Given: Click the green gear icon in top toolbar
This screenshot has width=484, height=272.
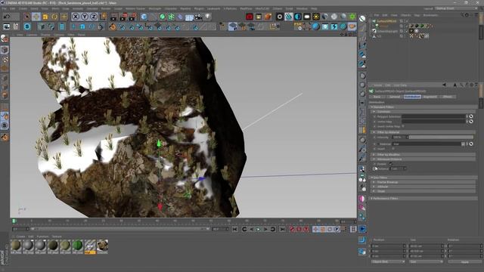Looking at the screenshot, I should (x=352, y=17).
